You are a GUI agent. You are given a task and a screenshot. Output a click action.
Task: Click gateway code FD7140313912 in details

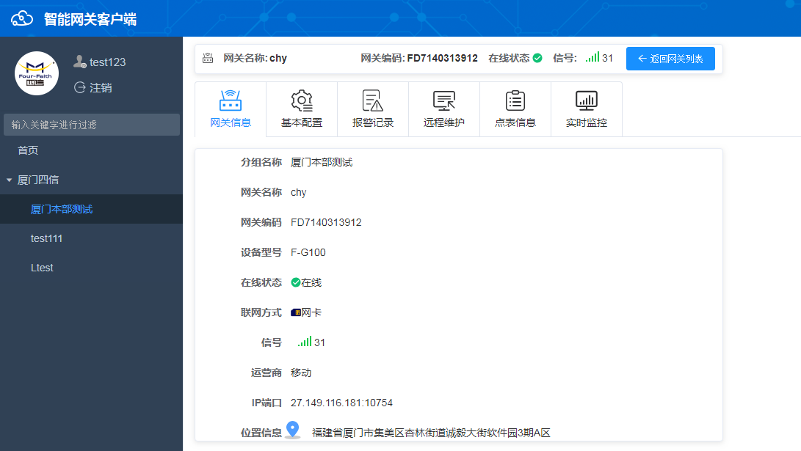click(x=326, y=222)
